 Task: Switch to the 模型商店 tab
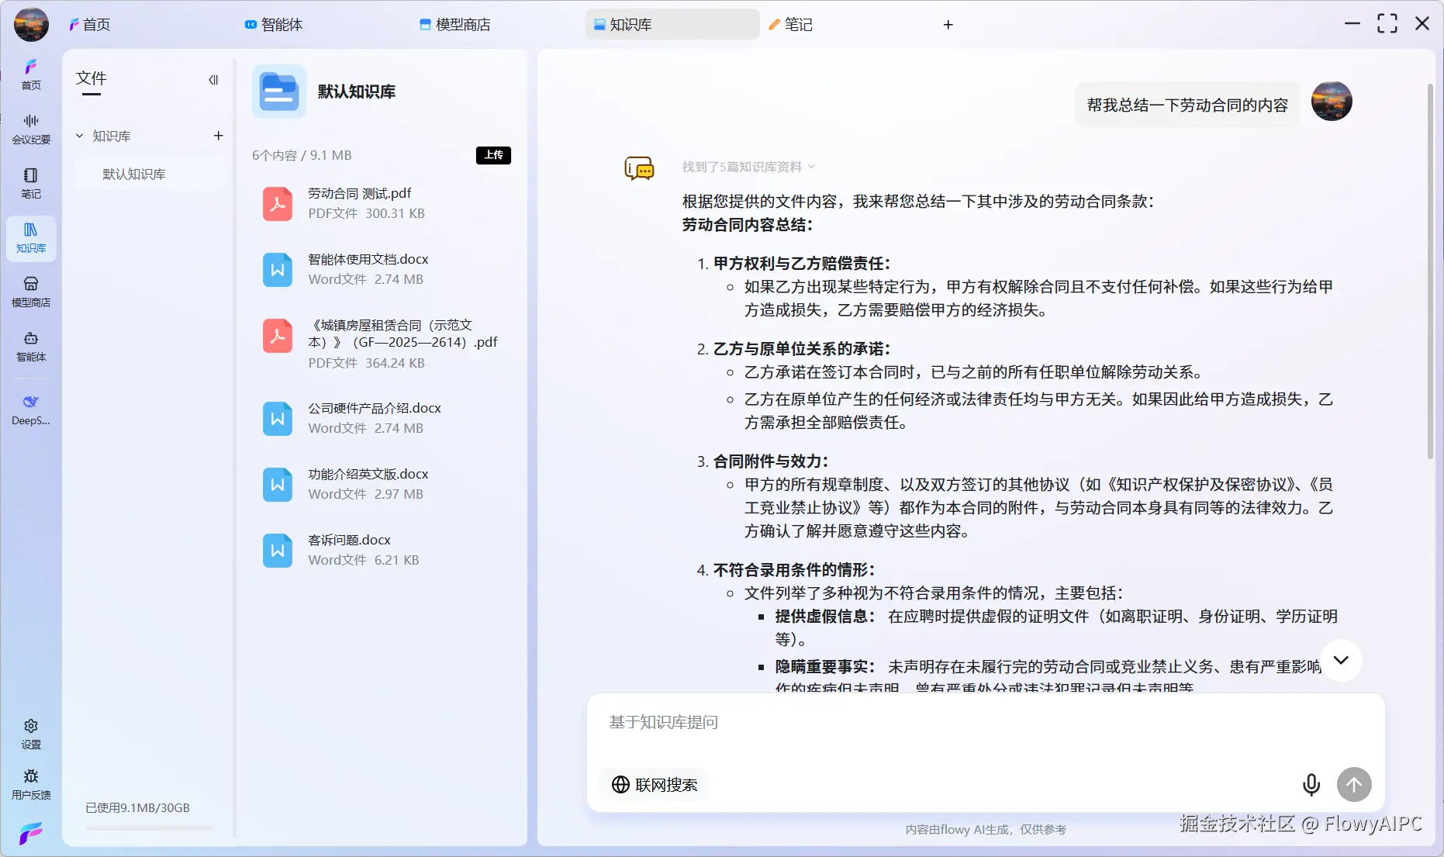tap(454, 25)
